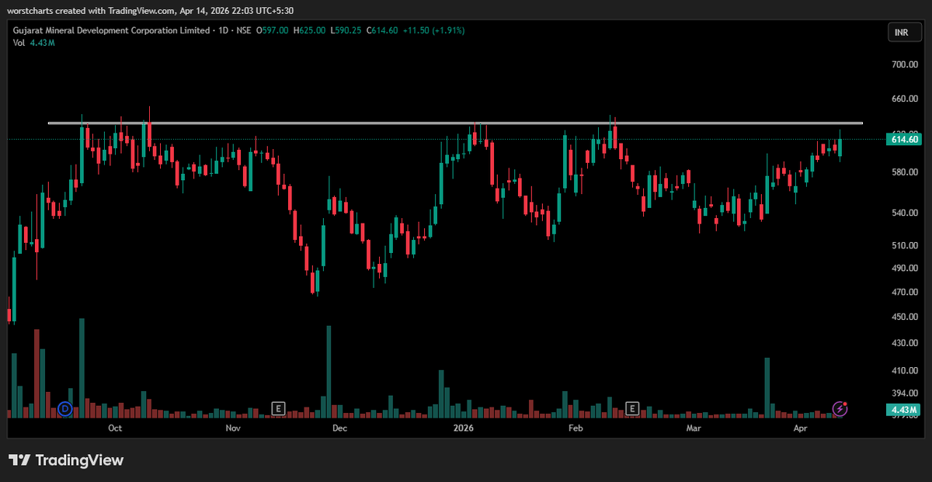Click the green 4.43M volume axis label
The width and height of the screenshot is (932, 482).
click(905, 410)
